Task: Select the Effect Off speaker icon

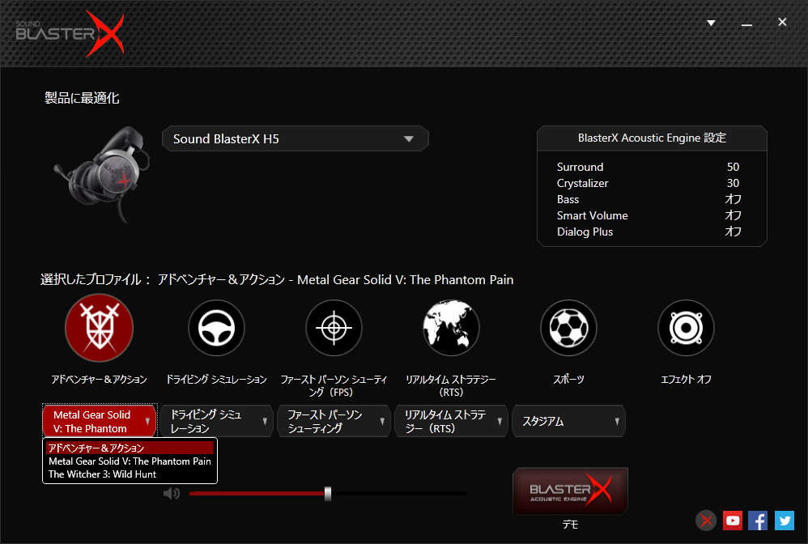Action: pyautogui.click(x=686, y=328)
